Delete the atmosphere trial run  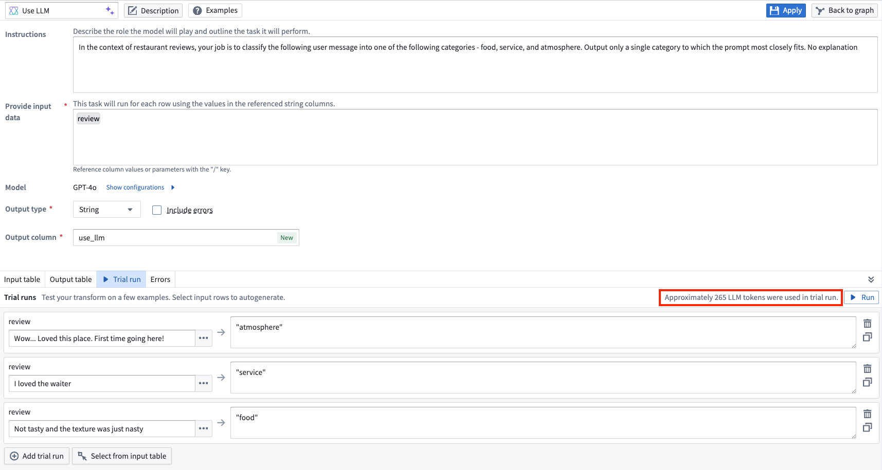click(x=868, y=324)
